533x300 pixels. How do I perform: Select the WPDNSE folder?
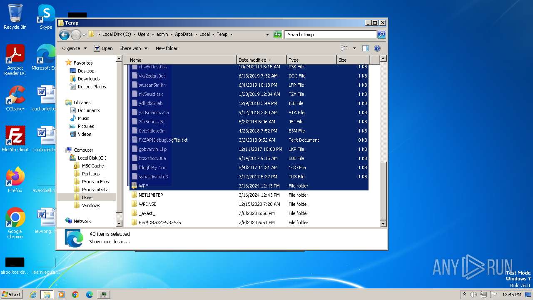click(x=147, y=204)
